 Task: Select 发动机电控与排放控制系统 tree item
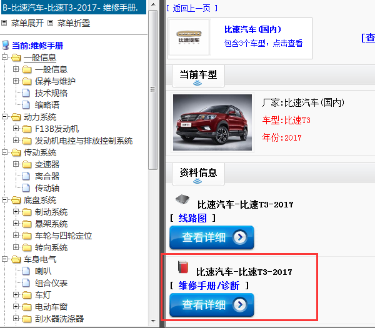tap(84, 141)
